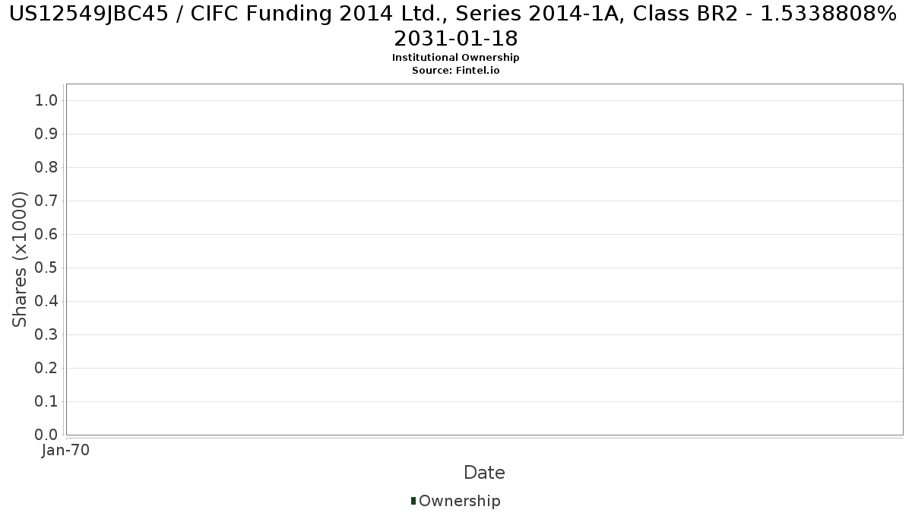Click the 0.6 y-axis tick label
The width and height of the screenshot is (912, 513).
[46, 235]
